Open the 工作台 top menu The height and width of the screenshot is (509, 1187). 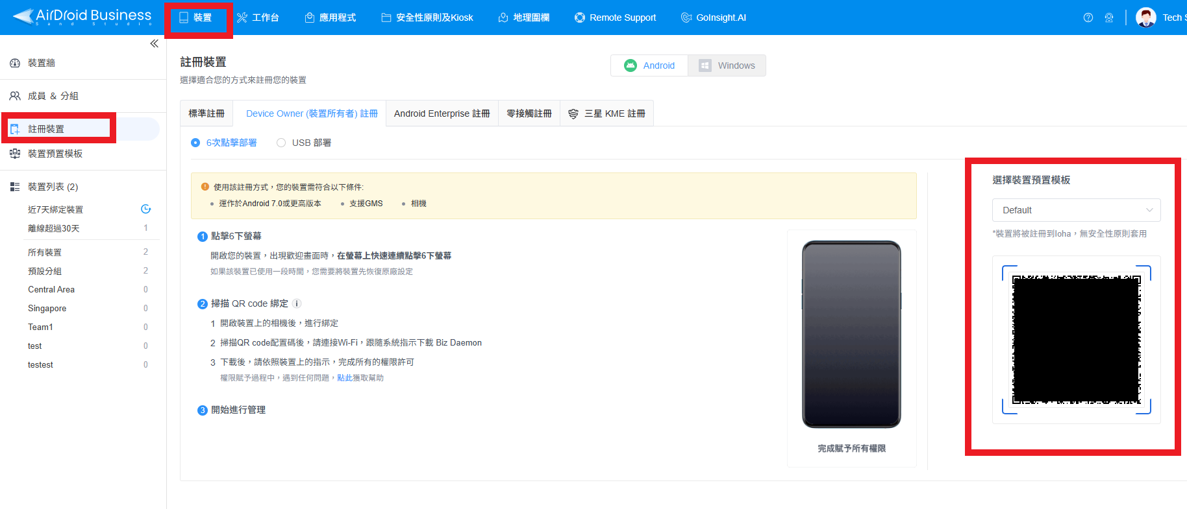[258, 18]
